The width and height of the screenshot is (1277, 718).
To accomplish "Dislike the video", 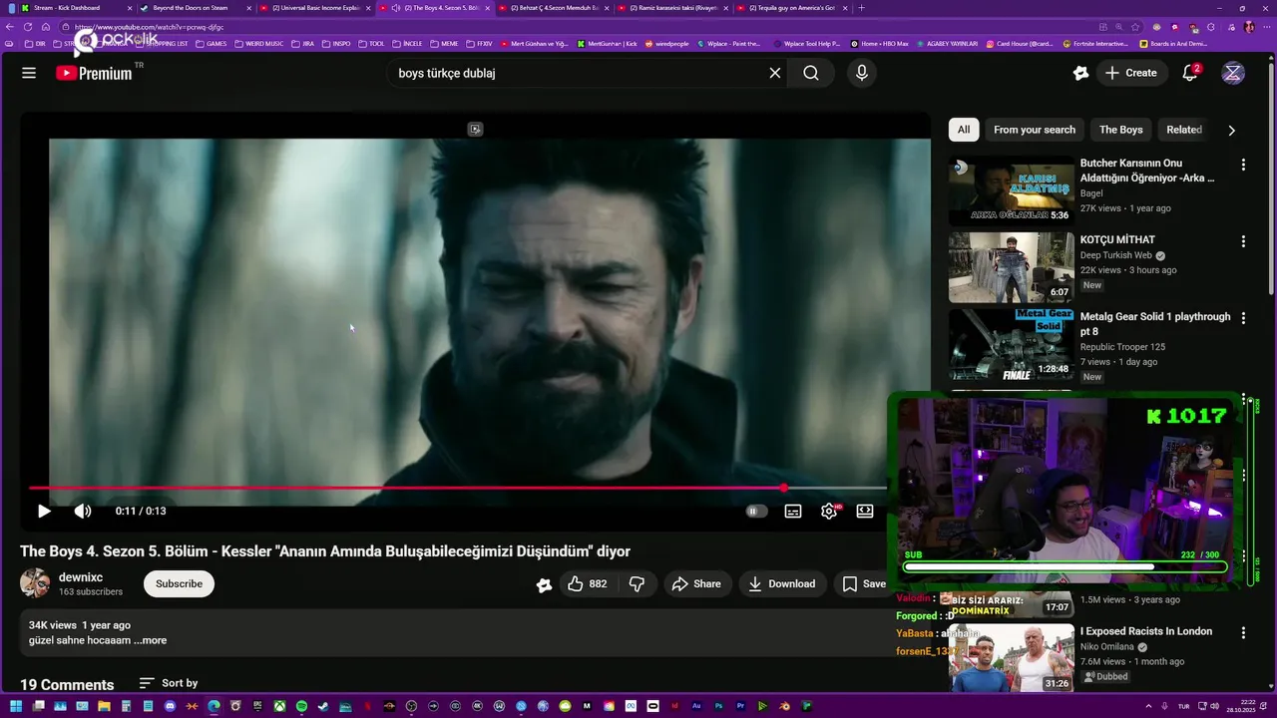I will coord(637,584).
